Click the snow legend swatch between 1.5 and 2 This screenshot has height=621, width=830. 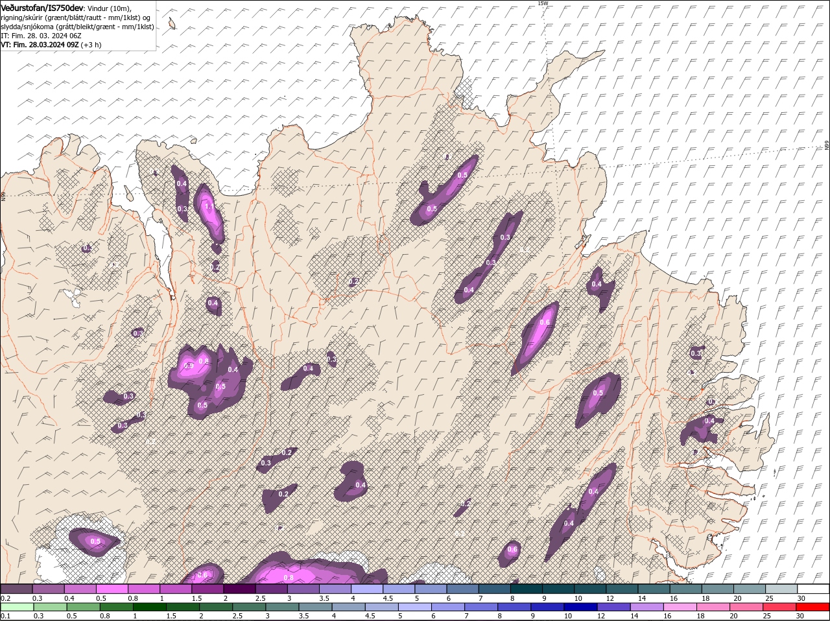(x=207, y=589)
